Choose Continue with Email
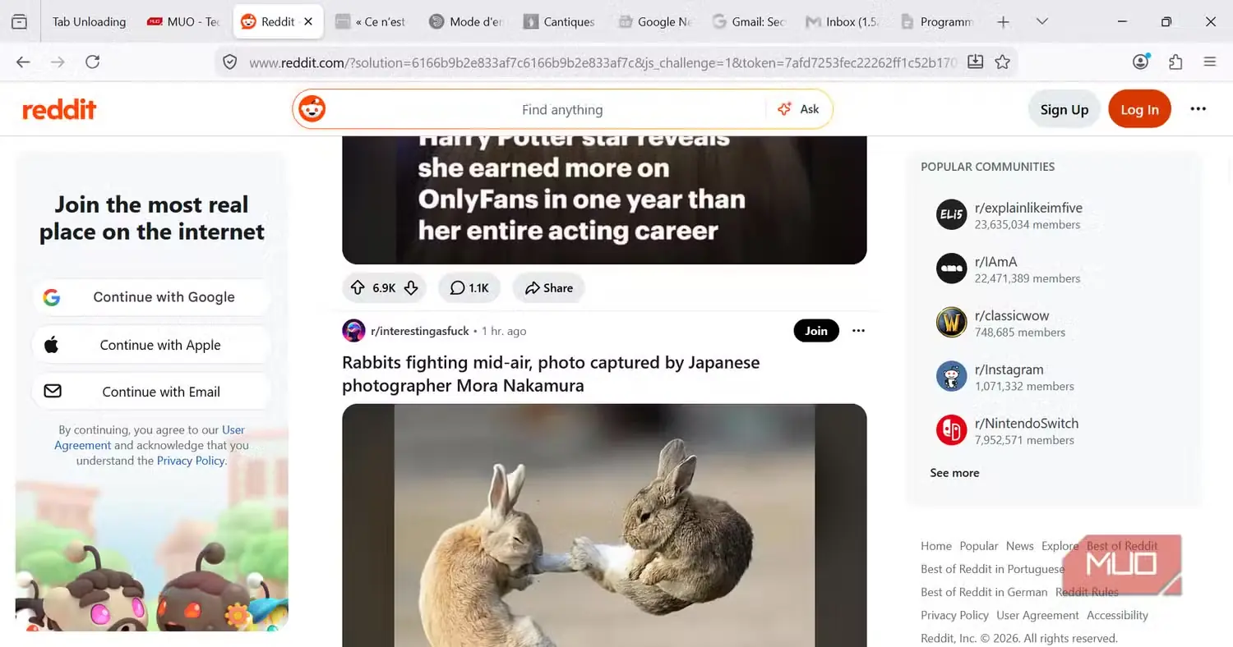1233x647 pixels. pyautogui.click(x=152, y=392)
